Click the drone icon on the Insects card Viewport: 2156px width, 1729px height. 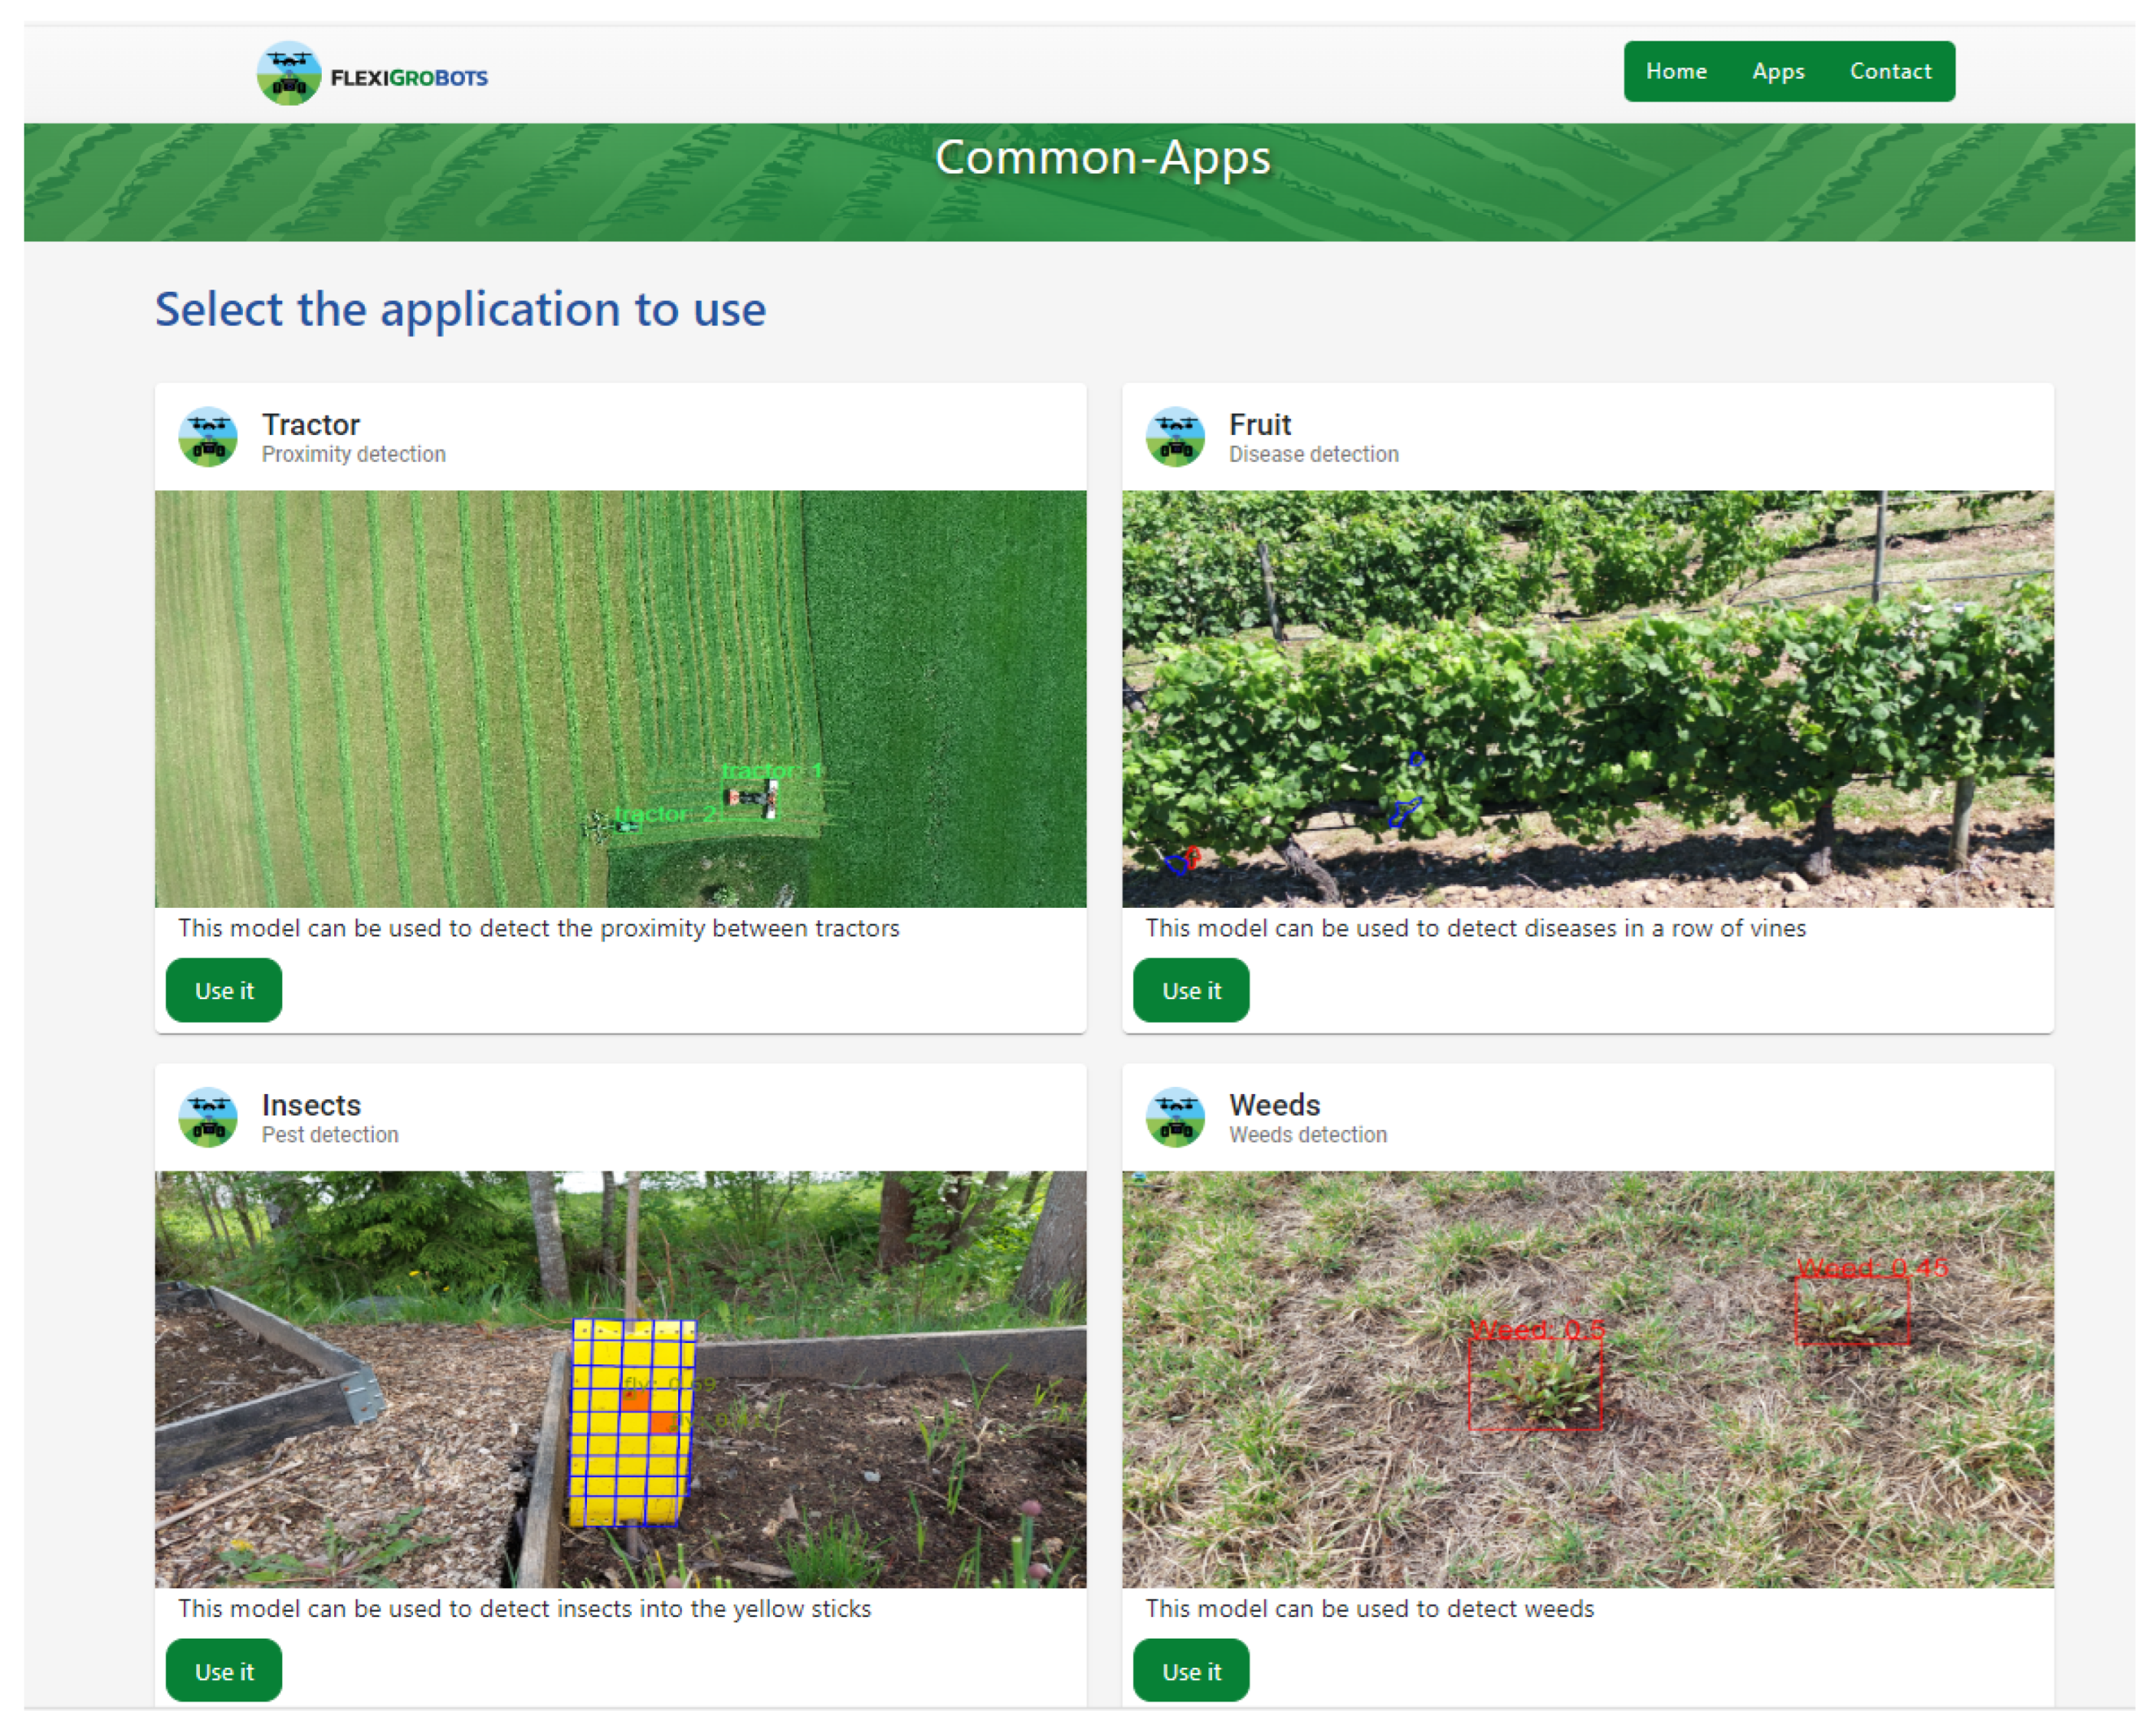[x=208, y=1117]
